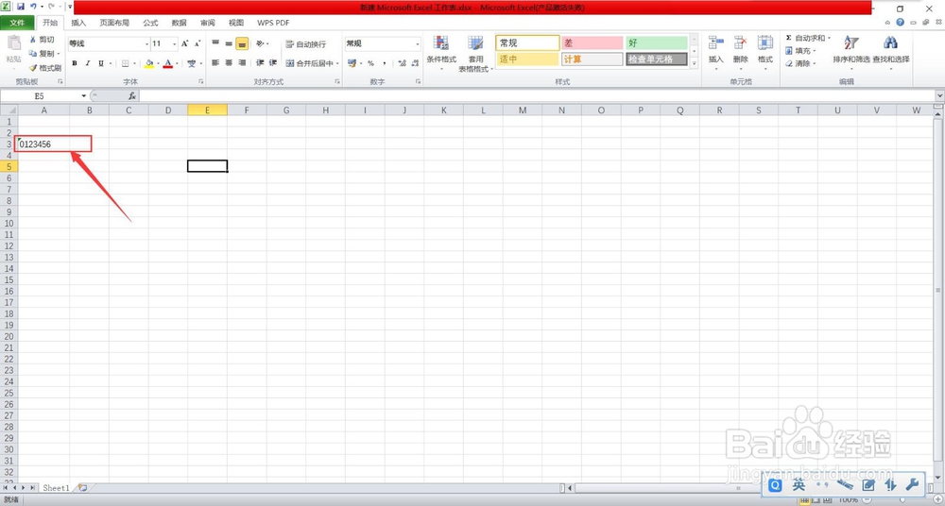Open Excel Help question mark

(x=900, y=23)
